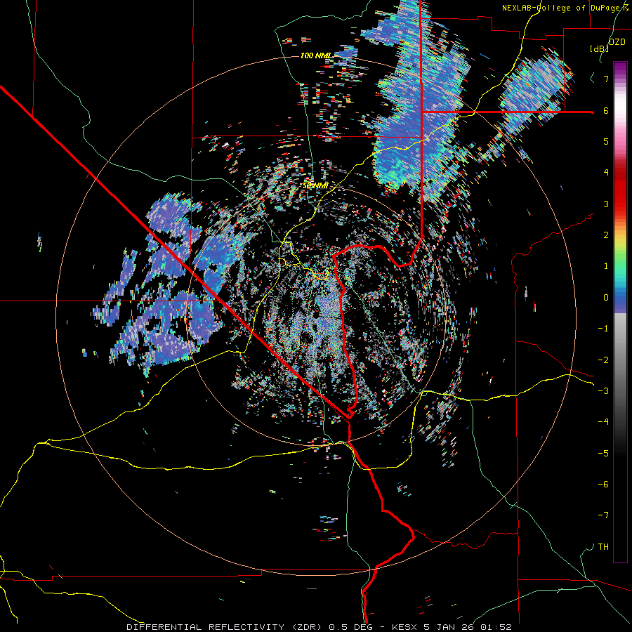
Task: Click the "6" tick on the color scale
Action: click(x=606, y=110)
